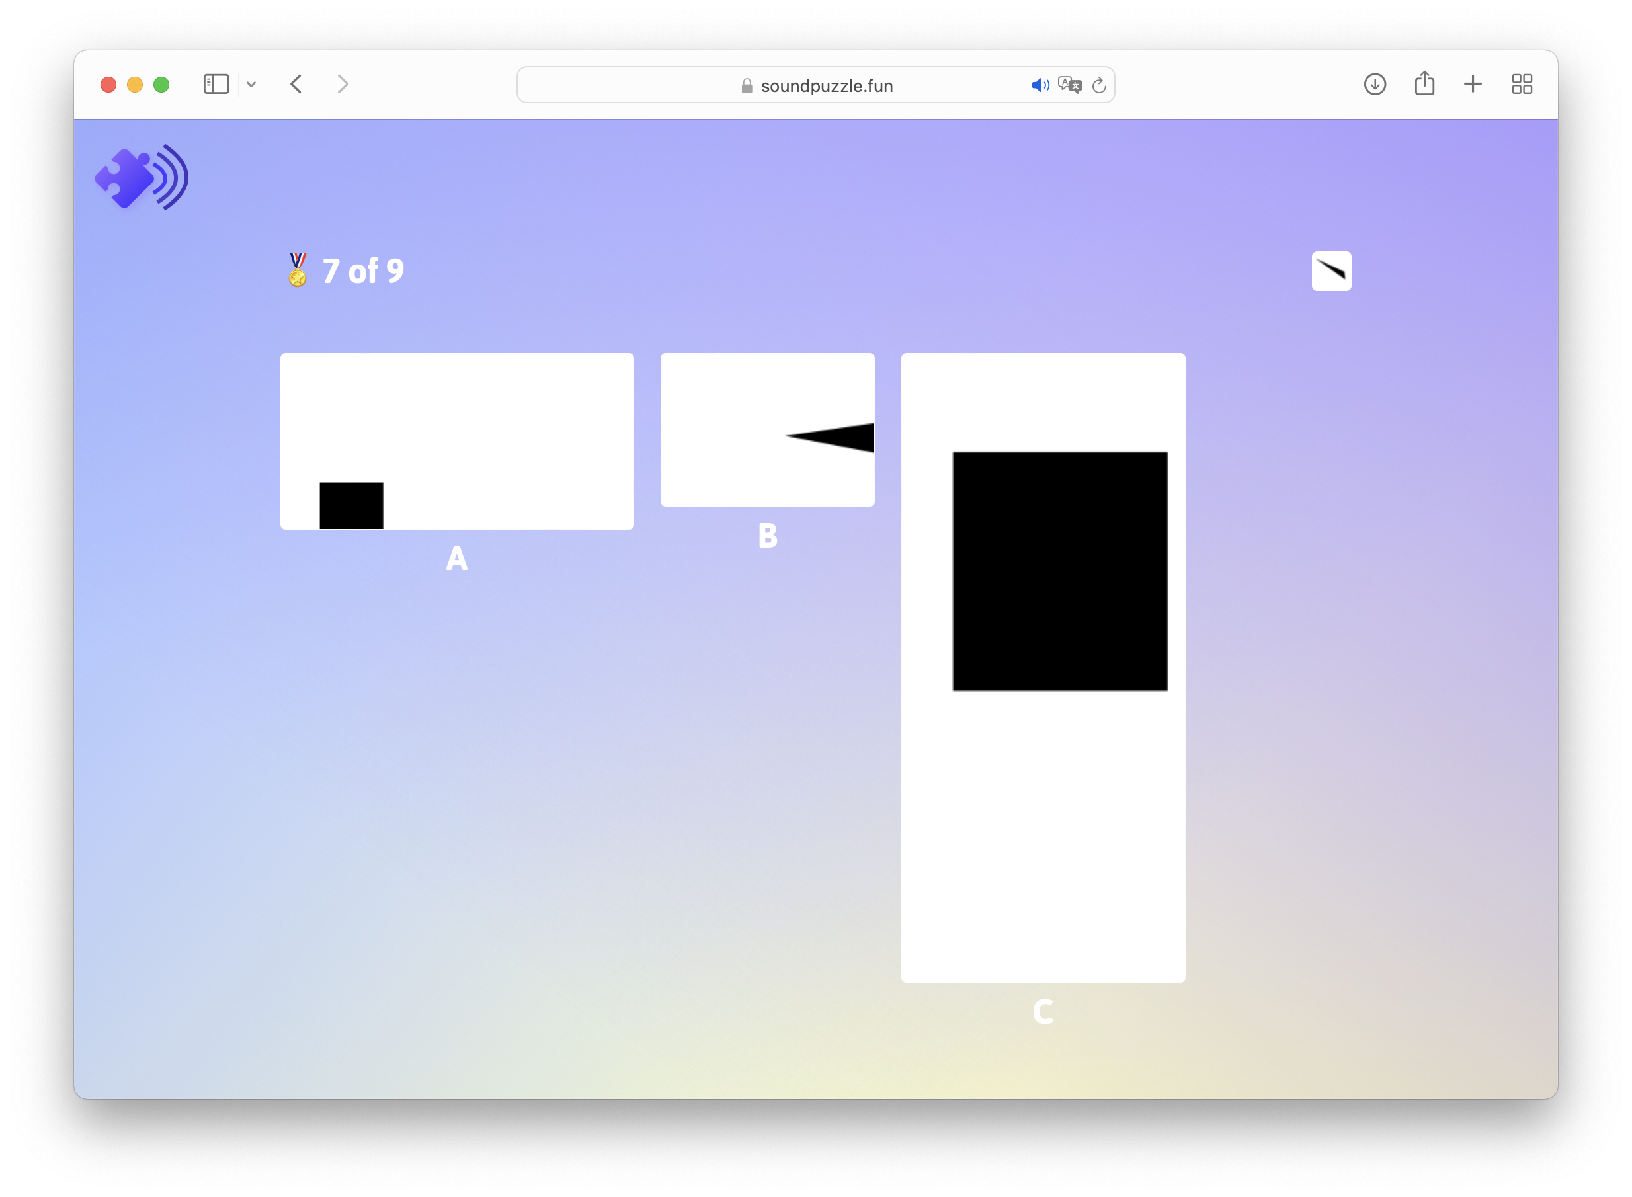Mute the tab audio speaker icon
The image size is (1632, 1197).
click(x=1040, y=85)
